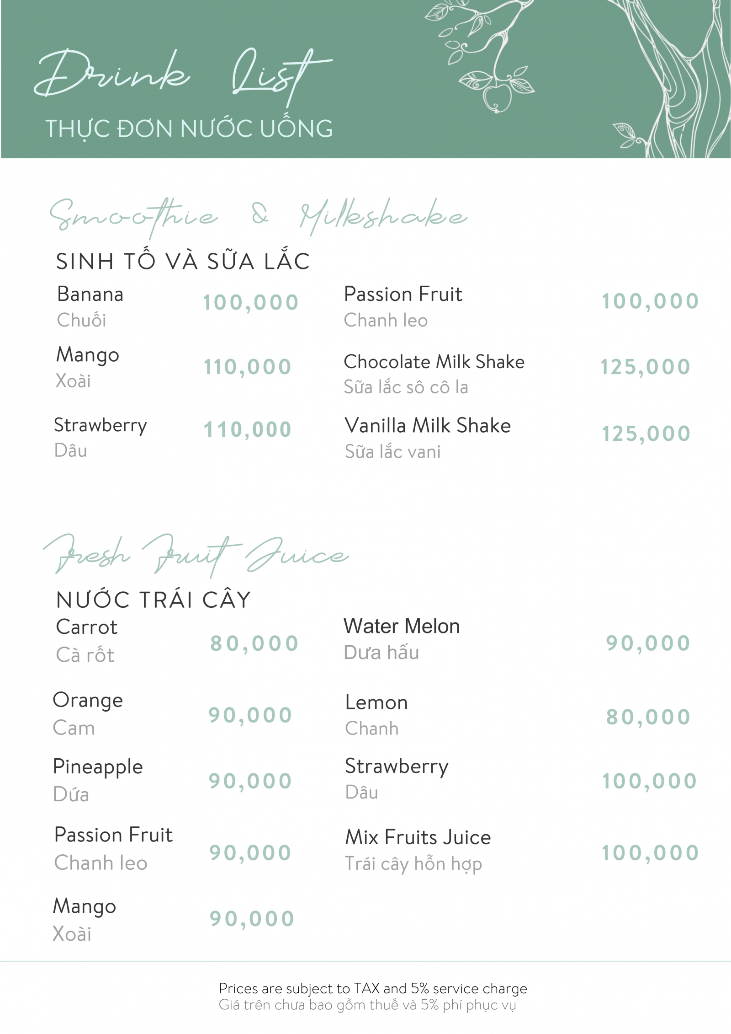Click the "Fresh Fruit Juice" section heading

tap(196, 556)
